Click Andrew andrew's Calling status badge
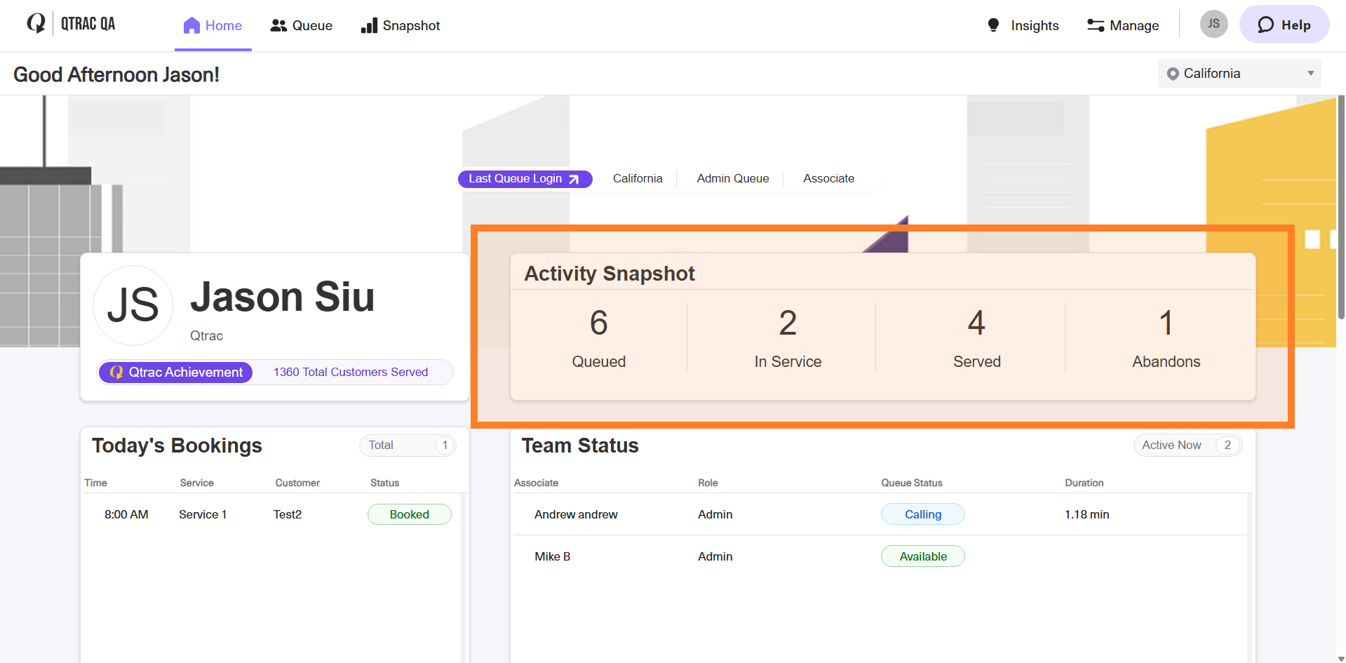This screenshot has width=1346, height=663. tap(922, 514)
